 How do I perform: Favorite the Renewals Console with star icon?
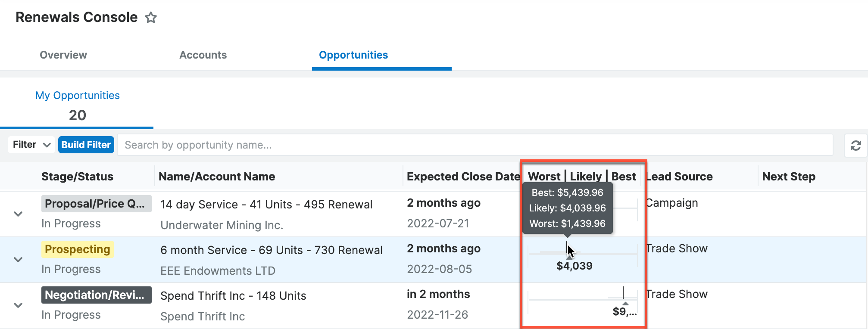(150, 18)
